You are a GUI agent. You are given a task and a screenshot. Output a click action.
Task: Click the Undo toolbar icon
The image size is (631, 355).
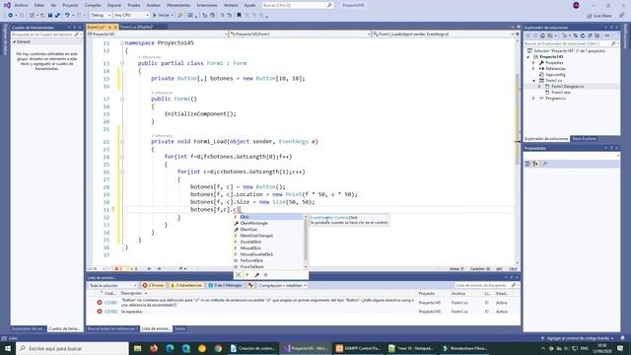[x=67, y=16]
